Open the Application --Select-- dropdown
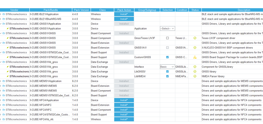Screen dimensions: 263x124 pos(167,28)
